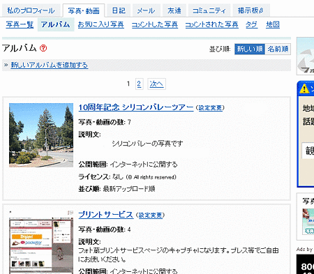This screenshot has width=314, height=274.
Task: Click the タグ link
Action: pos(251,24)
